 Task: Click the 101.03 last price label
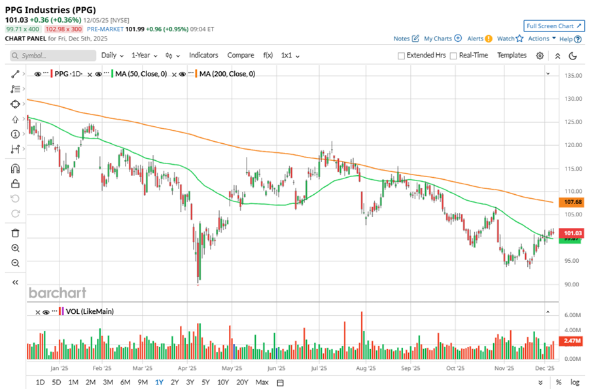click(x=571, y=233)
